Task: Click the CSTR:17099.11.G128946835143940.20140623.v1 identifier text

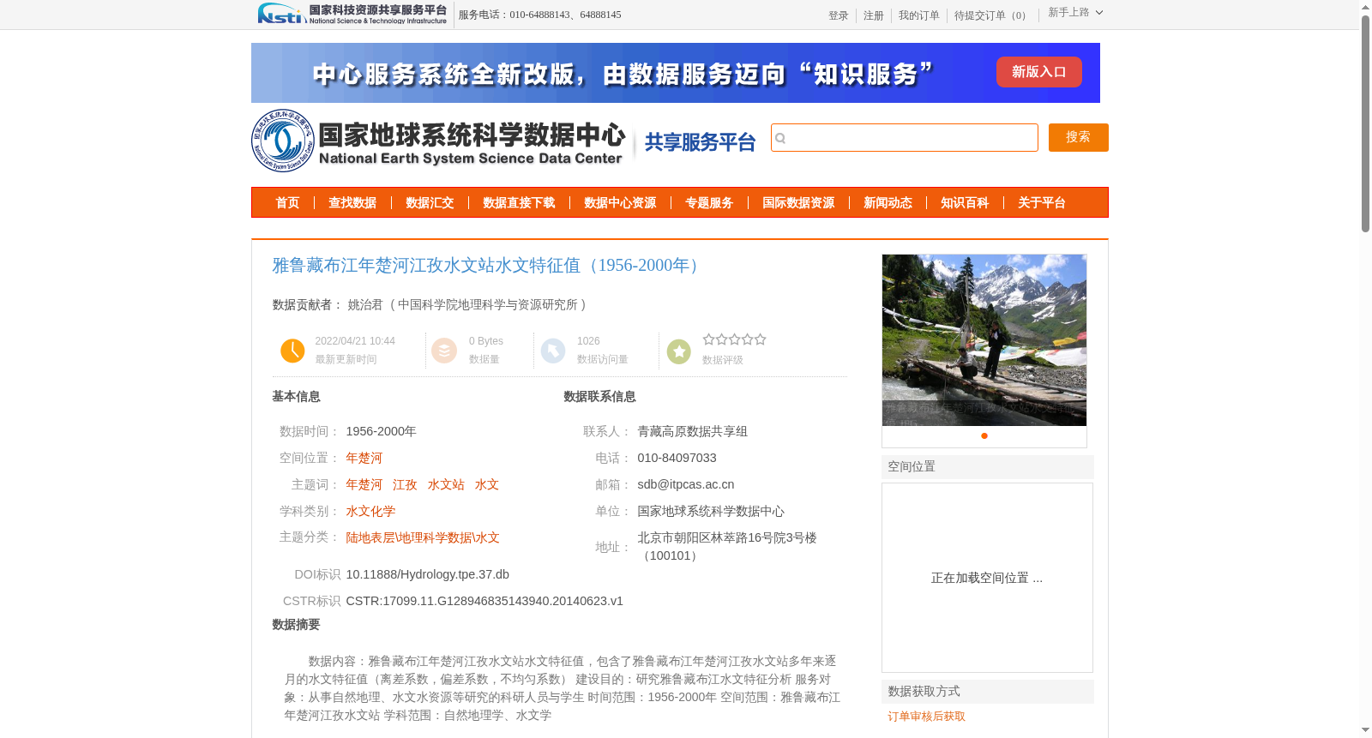Action: pyautogui.click(x=484, y=602)
